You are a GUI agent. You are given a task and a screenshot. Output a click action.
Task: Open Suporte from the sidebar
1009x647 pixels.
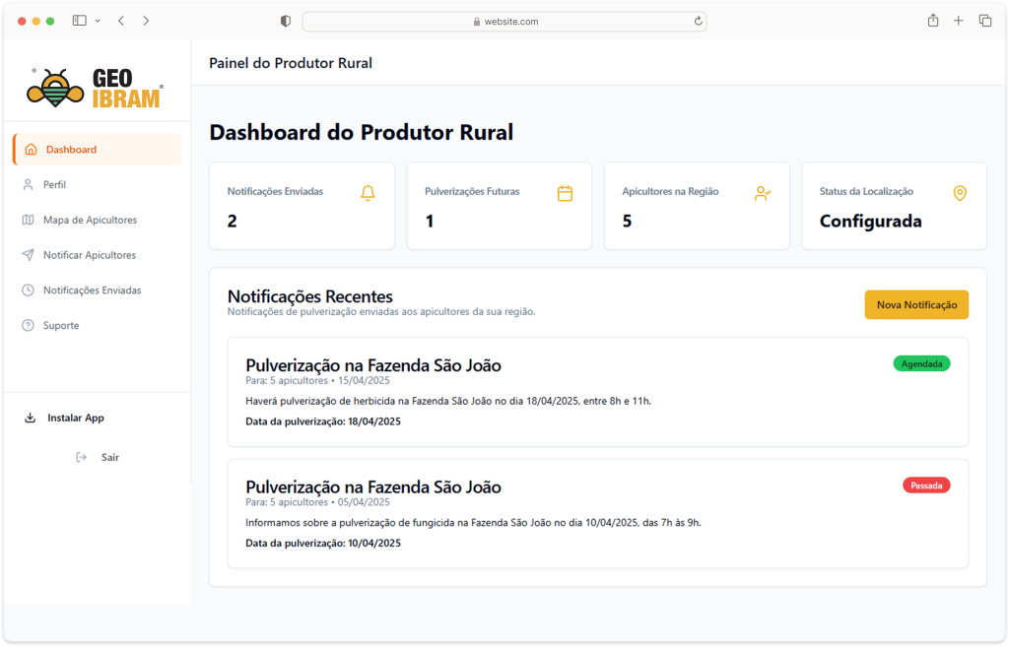tap(60, 325)
